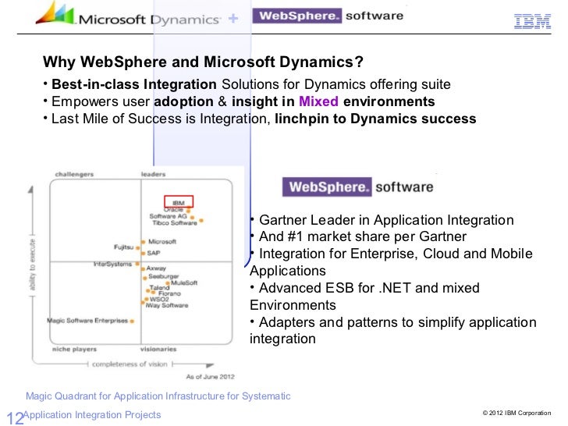The width and height of the screenshot is (568, 426).
Task: Click the SAP label in the quadrant
Action: 154,253
